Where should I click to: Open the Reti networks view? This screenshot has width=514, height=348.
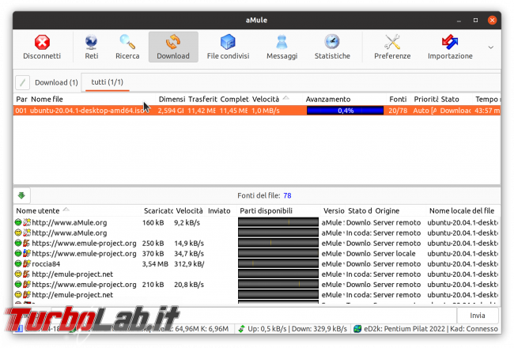(91, 47)
